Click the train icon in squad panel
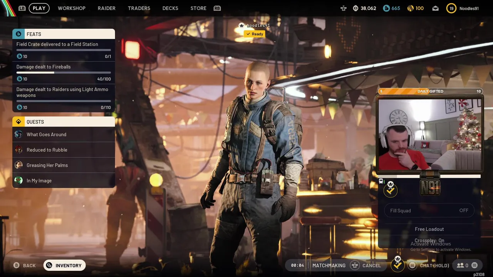Image resolution: width=493 pixels, height=277 pixels. tap(381, 181)
